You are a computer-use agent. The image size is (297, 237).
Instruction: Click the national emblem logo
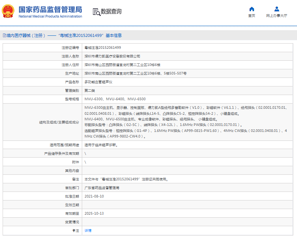click(x=8, y=11)
